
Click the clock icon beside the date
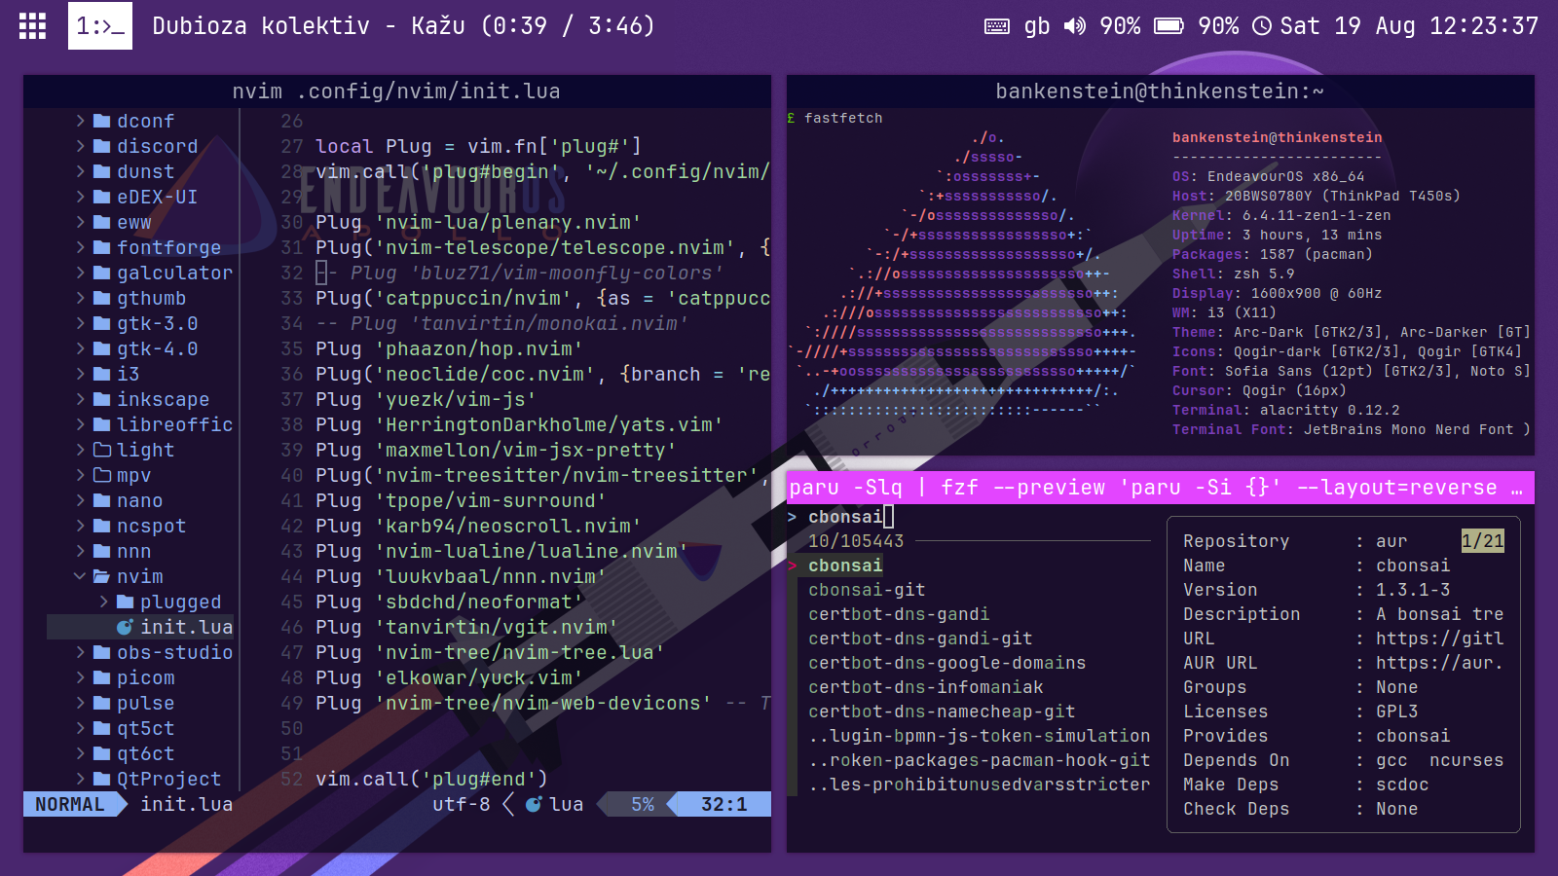point(1262,26)
